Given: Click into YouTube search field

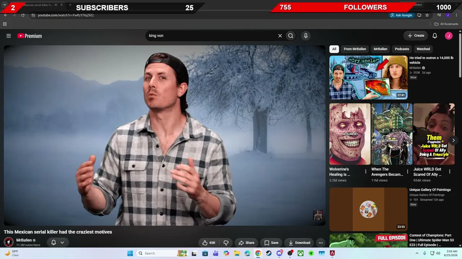Looking at the screenshot, I should click(x=211, y=36).
